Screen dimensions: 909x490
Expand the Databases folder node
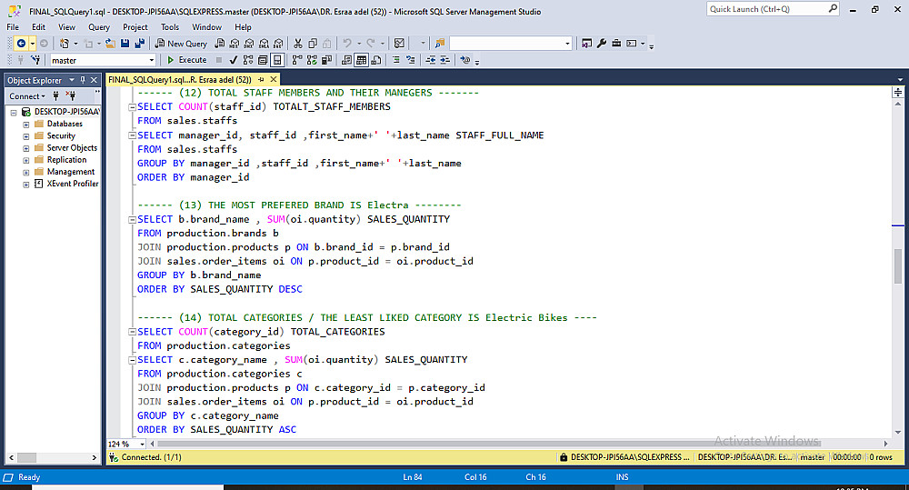point(26,124)
